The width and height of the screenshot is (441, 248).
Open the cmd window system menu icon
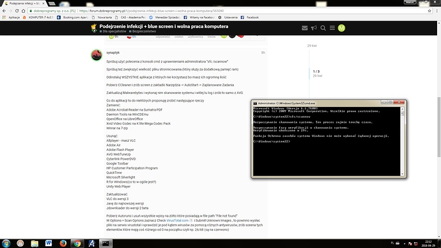[255, 103]
